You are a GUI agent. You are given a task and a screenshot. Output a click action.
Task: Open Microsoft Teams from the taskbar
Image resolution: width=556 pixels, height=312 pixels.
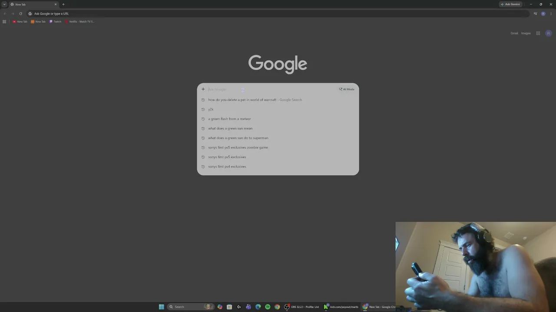[248, 307]
